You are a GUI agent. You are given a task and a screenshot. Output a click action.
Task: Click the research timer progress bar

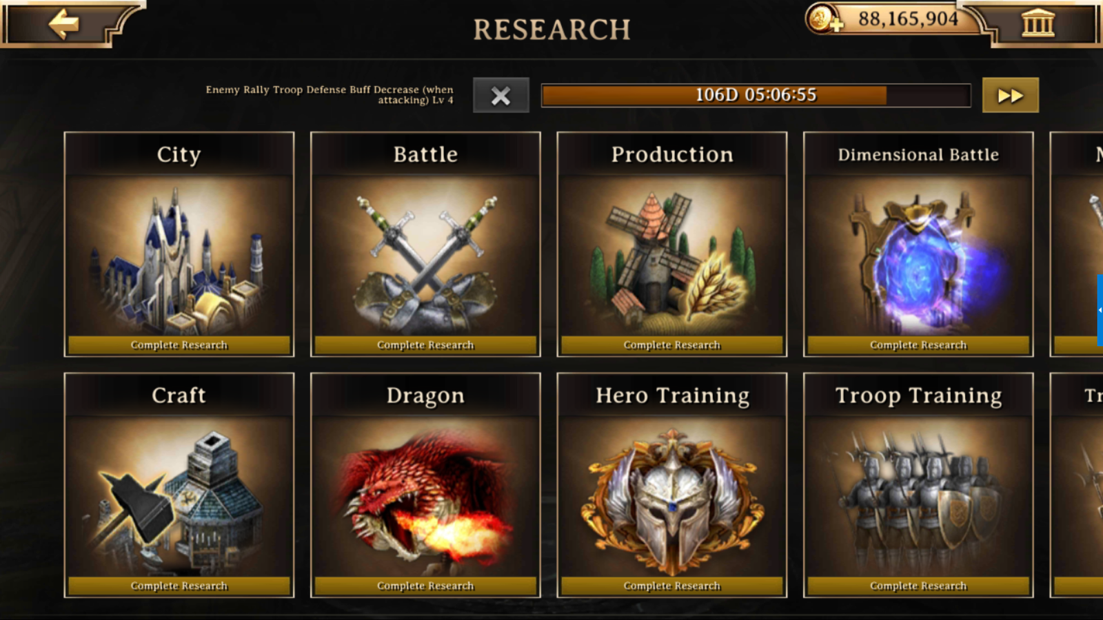click(756, 95)
